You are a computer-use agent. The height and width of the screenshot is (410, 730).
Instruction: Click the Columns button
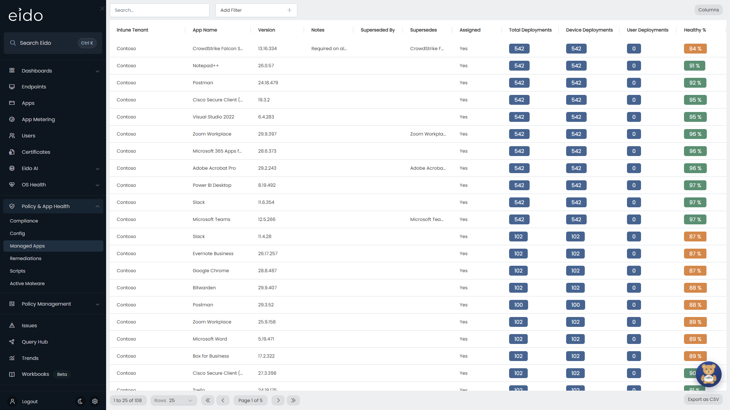[x=708, y=10]
